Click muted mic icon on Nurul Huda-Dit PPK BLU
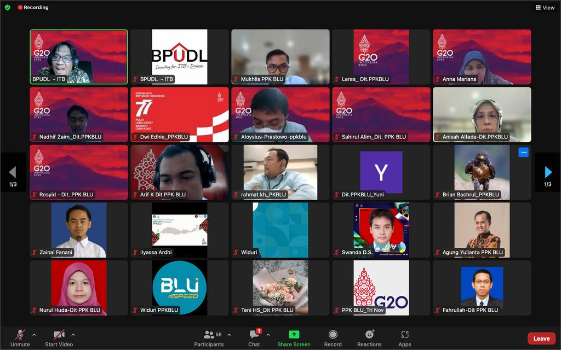This screenshot has width=561, height=350. pos(35,311)
